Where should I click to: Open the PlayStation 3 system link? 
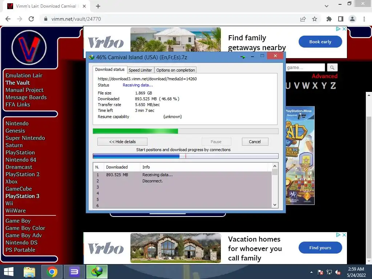click(x=22, y=196)
